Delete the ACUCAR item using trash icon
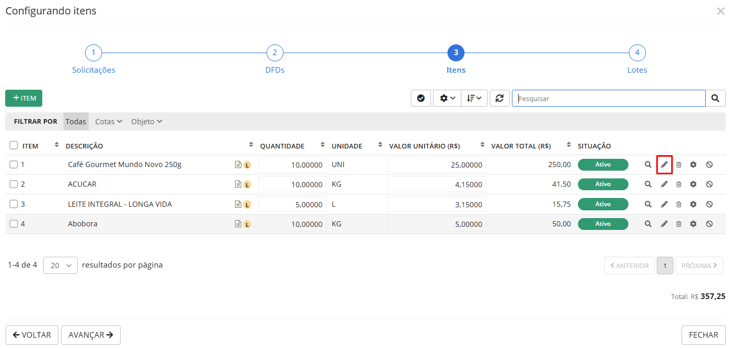This screenshot has height=348, width=730. tap(678, 184)
